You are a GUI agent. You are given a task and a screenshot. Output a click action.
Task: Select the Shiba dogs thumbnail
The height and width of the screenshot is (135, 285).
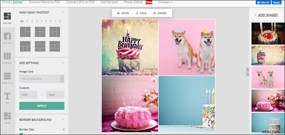(268, 77)
